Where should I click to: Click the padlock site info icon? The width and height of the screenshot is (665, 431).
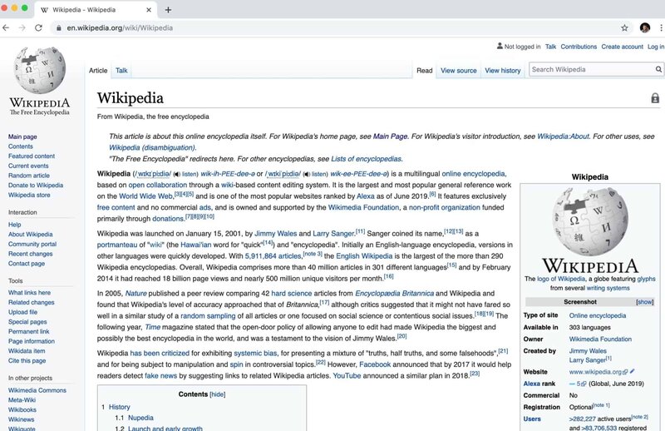click(x=58, y=28)
